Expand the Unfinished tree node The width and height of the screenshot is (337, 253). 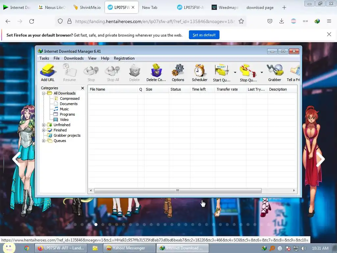click(44, 125)
